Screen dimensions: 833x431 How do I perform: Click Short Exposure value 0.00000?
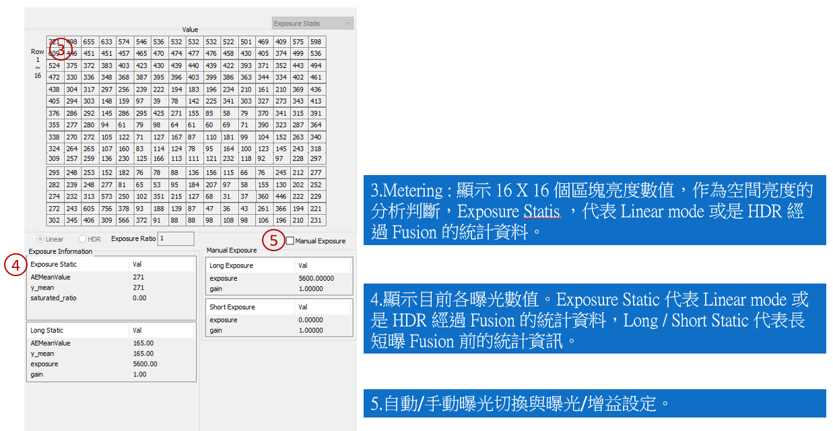(312, 320)
